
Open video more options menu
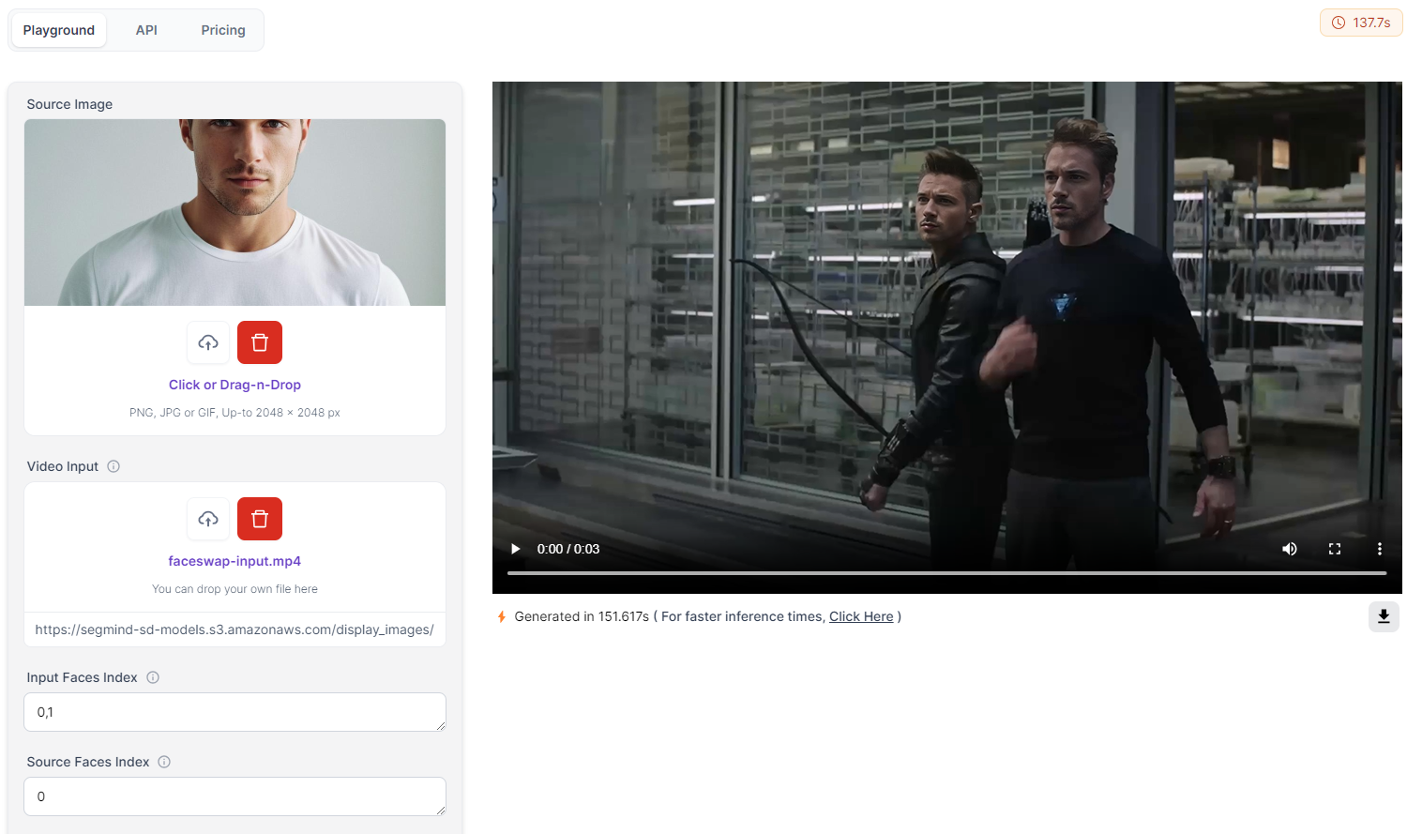click(x=1379, y=549)
